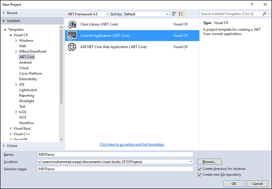Expand the Location path dropdown
This screenshot has width=272, height=189.
click(191, 161)
